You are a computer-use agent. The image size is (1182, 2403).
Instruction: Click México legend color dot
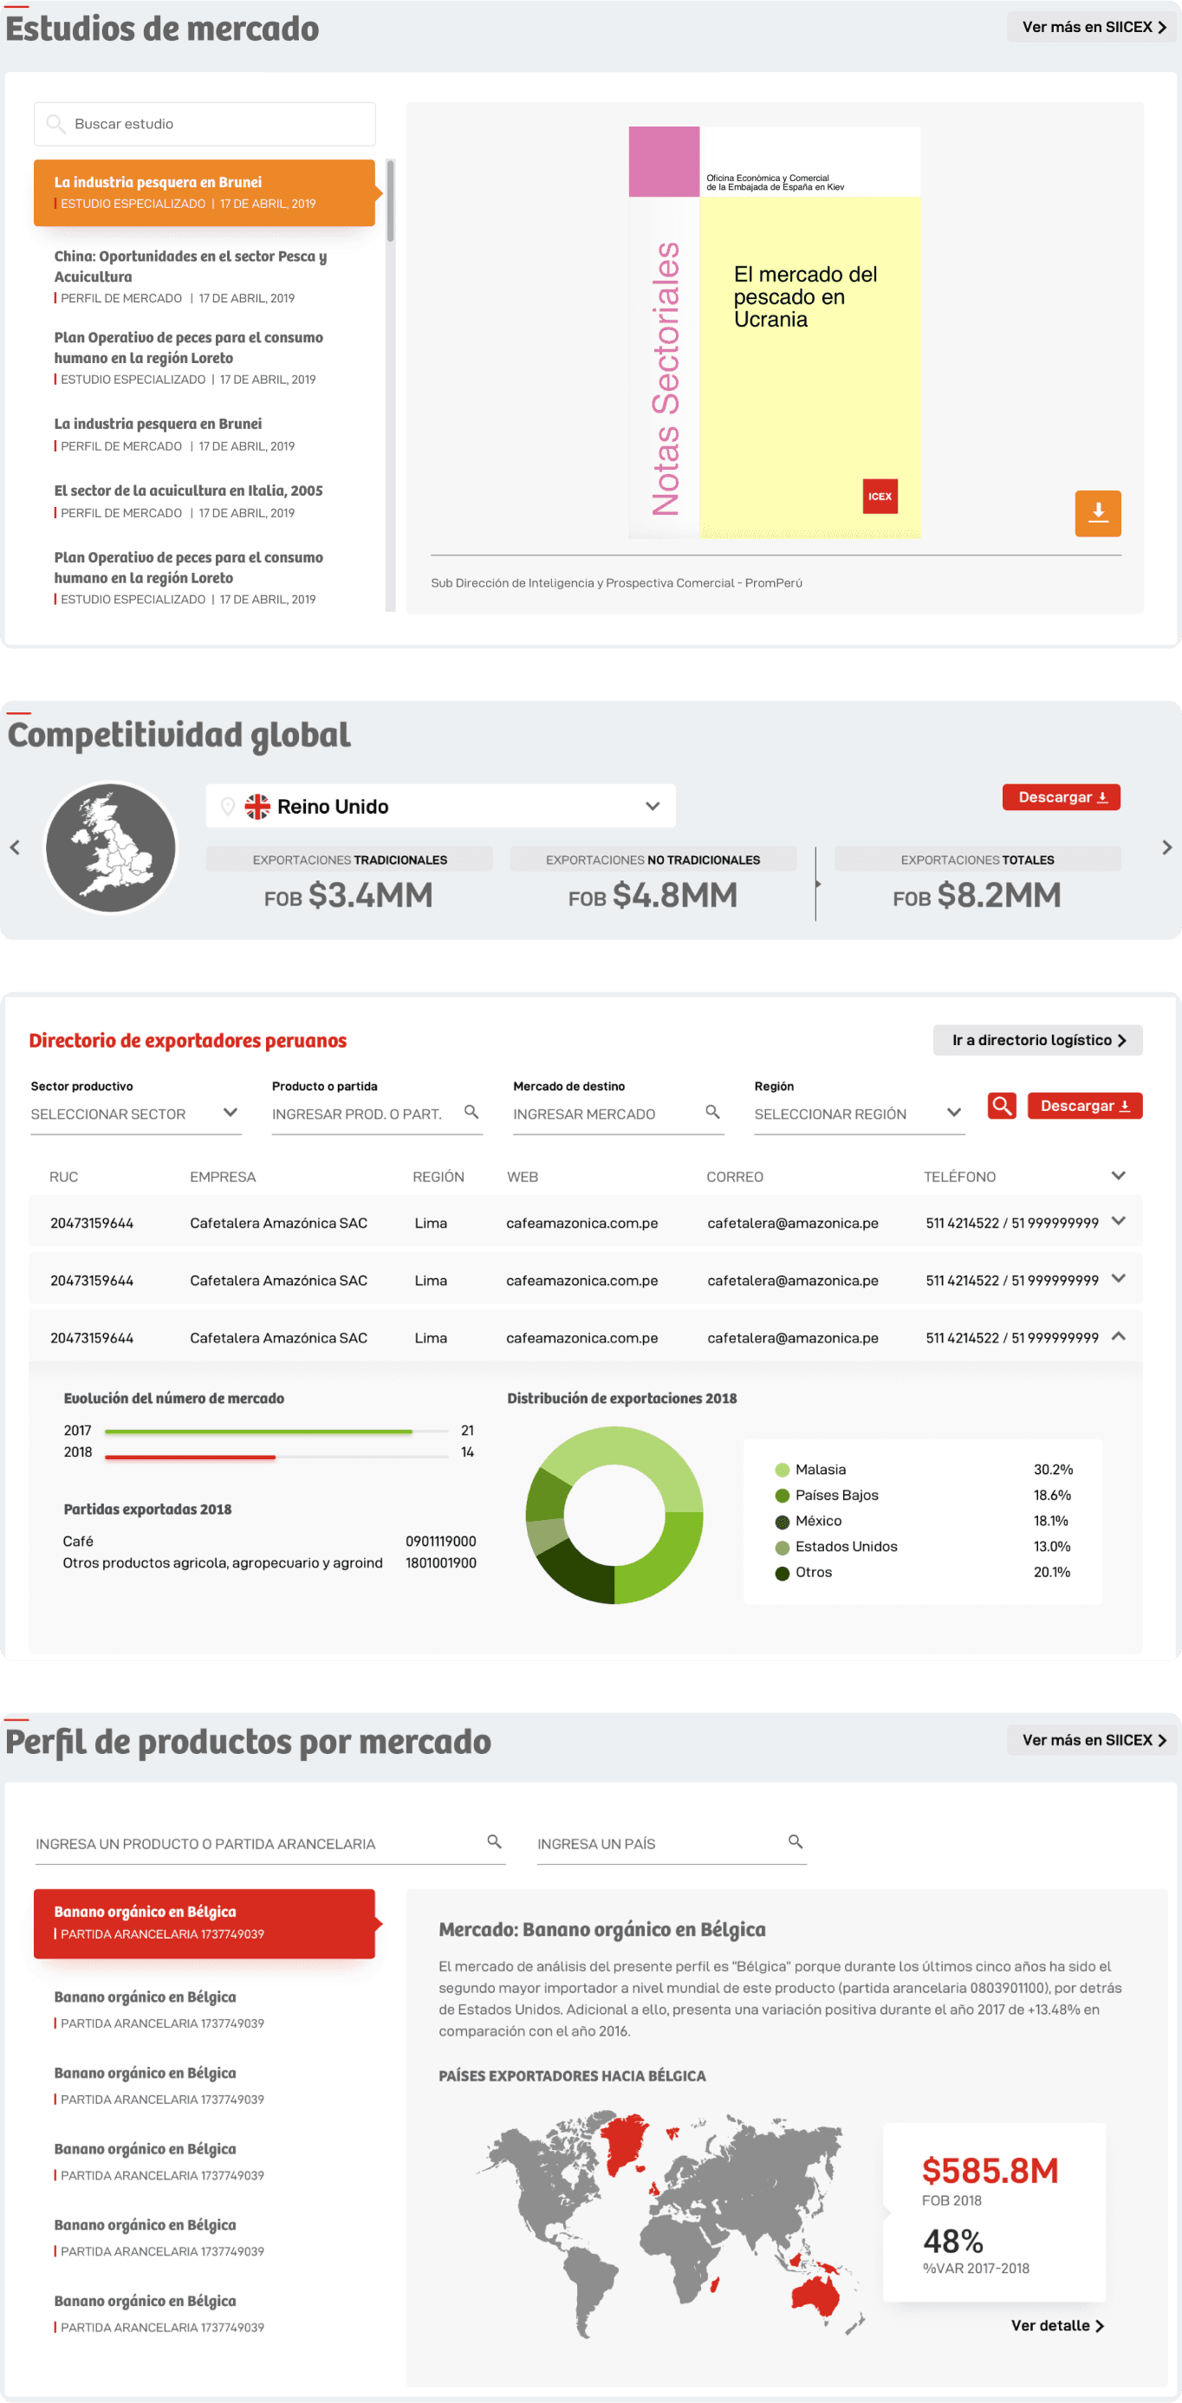click(782, 1522)
